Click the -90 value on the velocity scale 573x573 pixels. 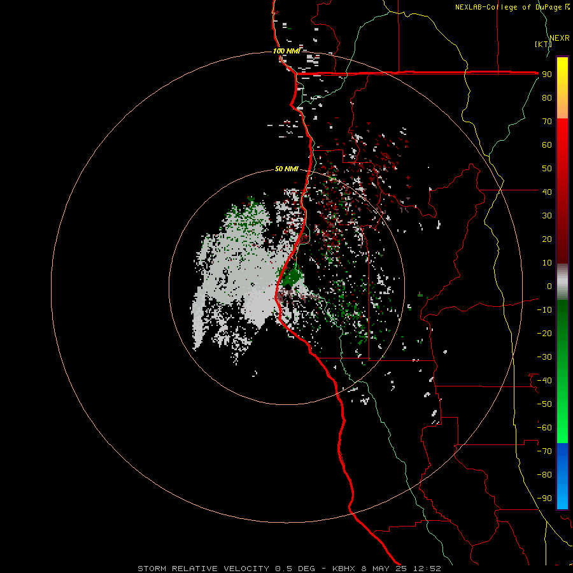[544, 499]
